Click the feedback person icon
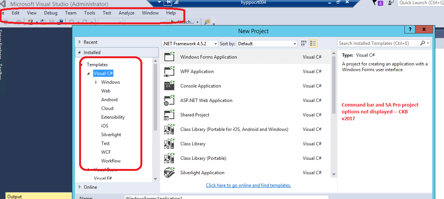Viewport: 444px width, 199px height. pyautogui.click(x=391, y=3)
